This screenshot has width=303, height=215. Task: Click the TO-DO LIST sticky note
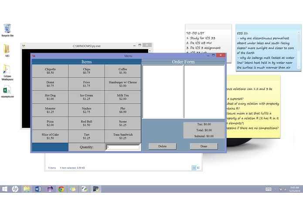(208, 39)
